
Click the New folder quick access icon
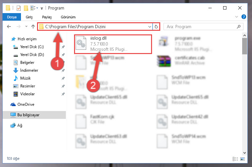coord(26,8)
